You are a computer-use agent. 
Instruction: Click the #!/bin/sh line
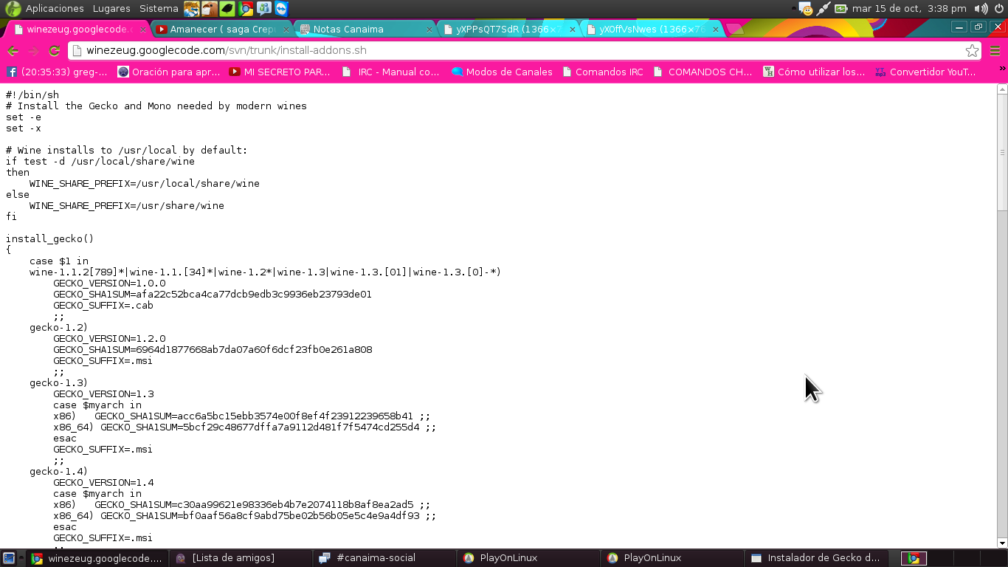point(32,95)
